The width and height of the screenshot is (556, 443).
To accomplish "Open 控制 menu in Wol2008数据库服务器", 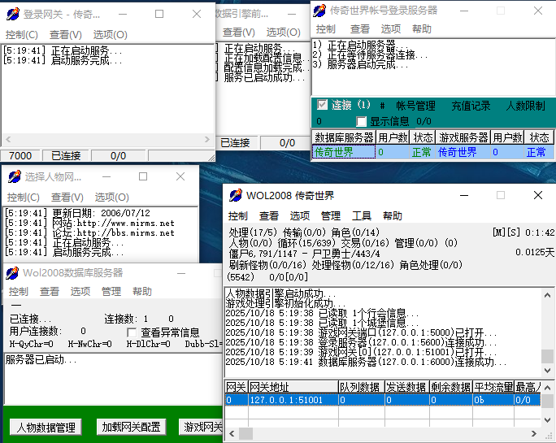I will (18, 291).
